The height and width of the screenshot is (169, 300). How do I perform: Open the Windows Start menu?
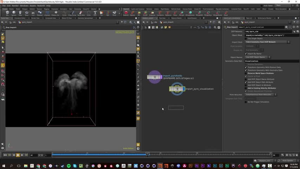(4, 166)
